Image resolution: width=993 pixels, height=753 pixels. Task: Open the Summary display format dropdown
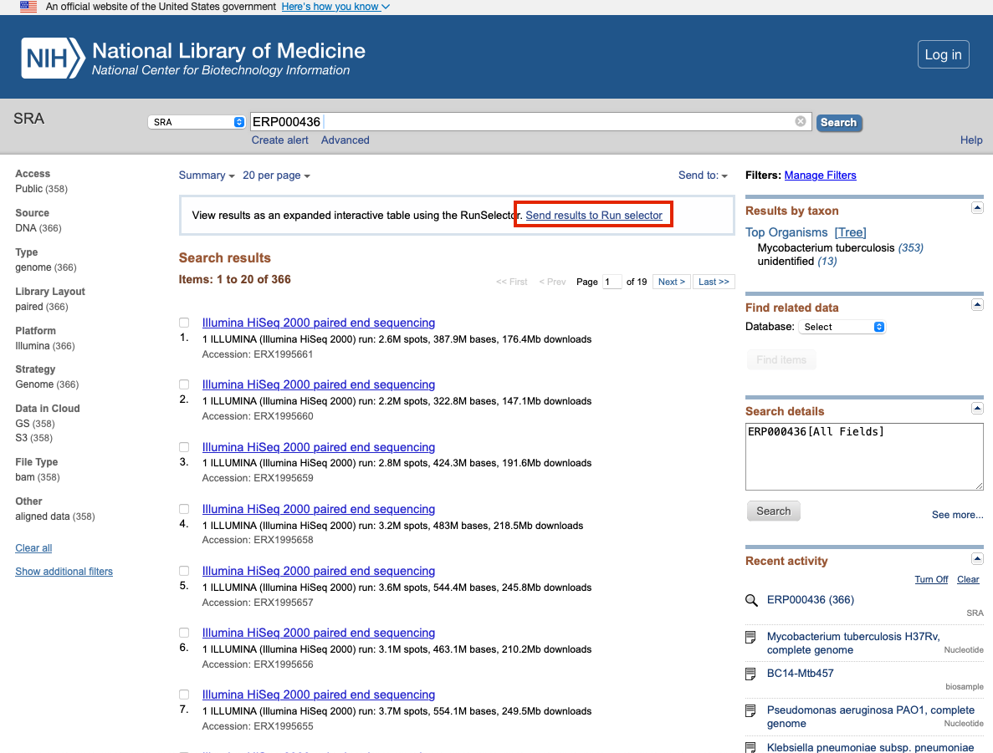tap(207, 176)
